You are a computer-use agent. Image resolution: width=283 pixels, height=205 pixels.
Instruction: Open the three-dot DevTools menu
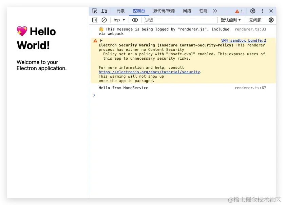[262, 11]
